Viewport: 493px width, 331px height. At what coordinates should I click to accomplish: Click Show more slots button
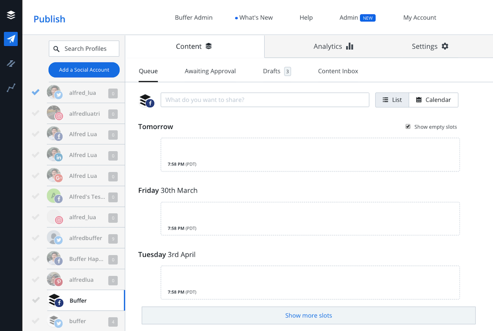pyautogui.click(x=309, y=315)
